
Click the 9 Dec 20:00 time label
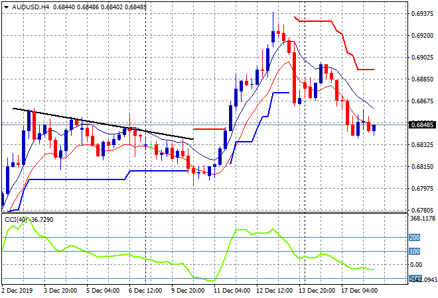click(x=188, y=291)
